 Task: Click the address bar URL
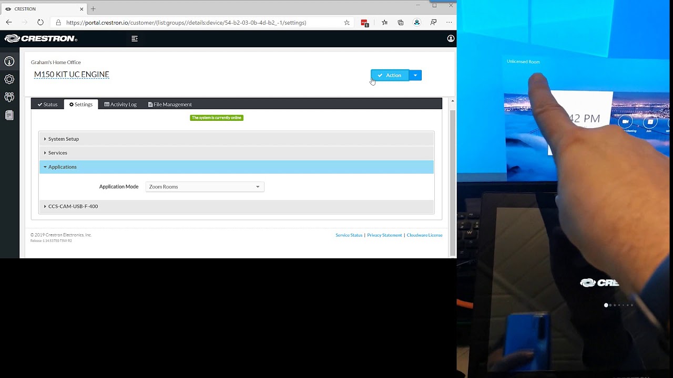click(x=186, y=23)
